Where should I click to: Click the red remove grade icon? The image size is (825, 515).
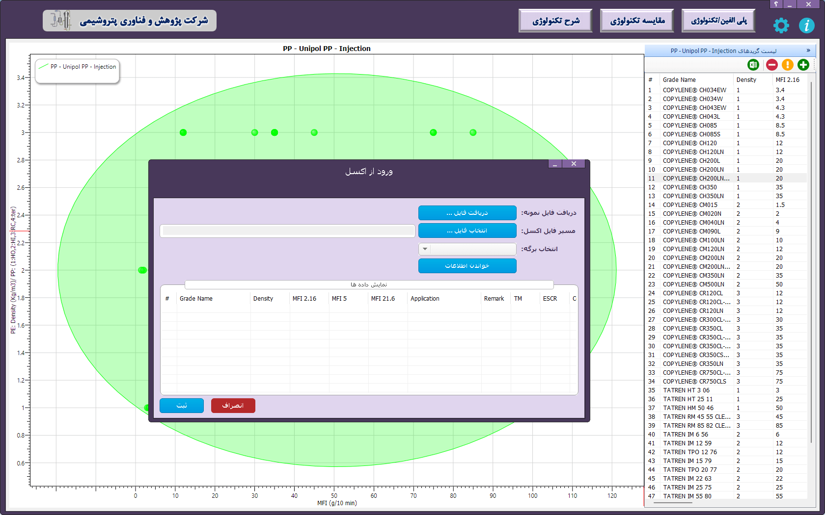772,65
